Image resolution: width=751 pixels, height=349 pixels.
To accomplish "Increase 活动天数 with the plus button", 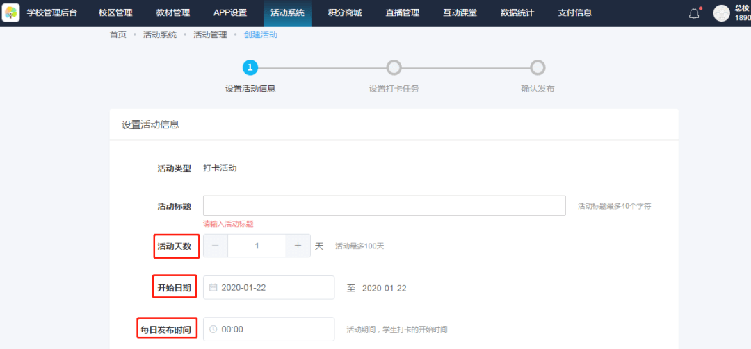I will 298,246.
